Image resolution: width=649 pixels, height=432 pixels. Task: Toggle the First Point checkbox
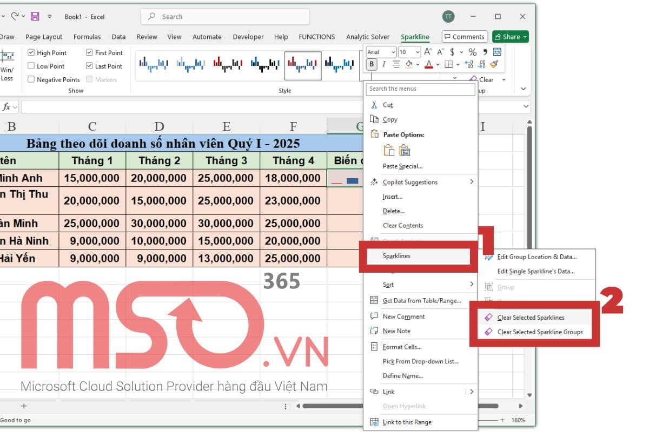89,53
